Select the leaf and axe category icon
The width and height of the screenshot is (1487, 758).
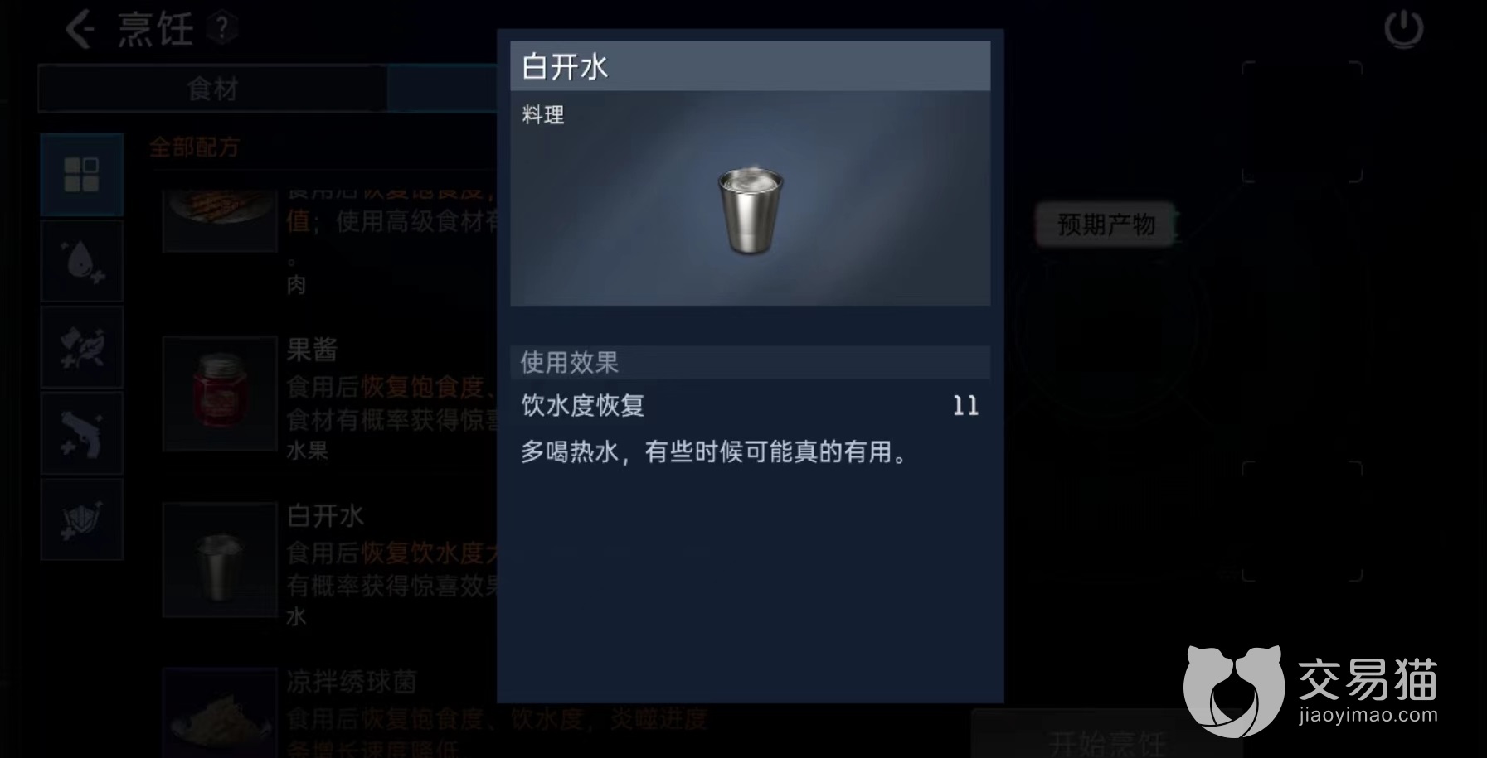pos(81,347)
